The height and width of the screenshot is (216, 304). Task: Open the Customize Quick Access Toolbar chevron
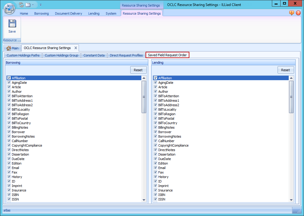pos(41,4)
